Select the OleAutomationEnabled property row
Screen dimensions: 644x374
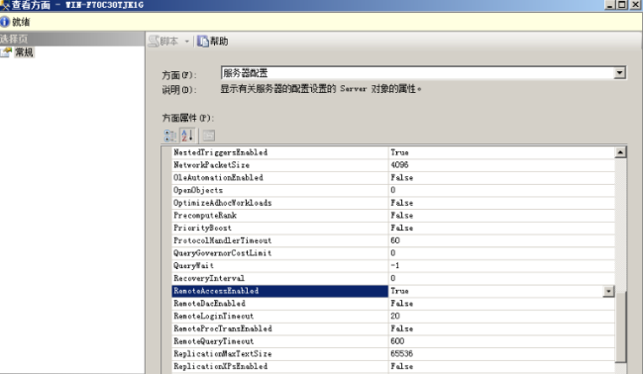tap(393, 177)
